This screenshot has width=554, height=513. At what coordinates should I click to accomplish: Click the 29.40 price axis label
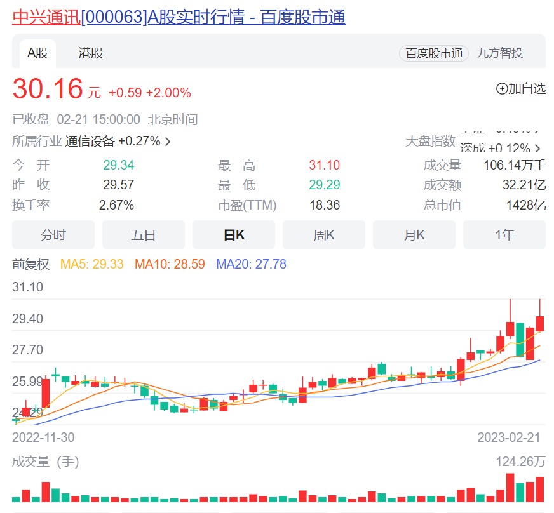[27, 319]
